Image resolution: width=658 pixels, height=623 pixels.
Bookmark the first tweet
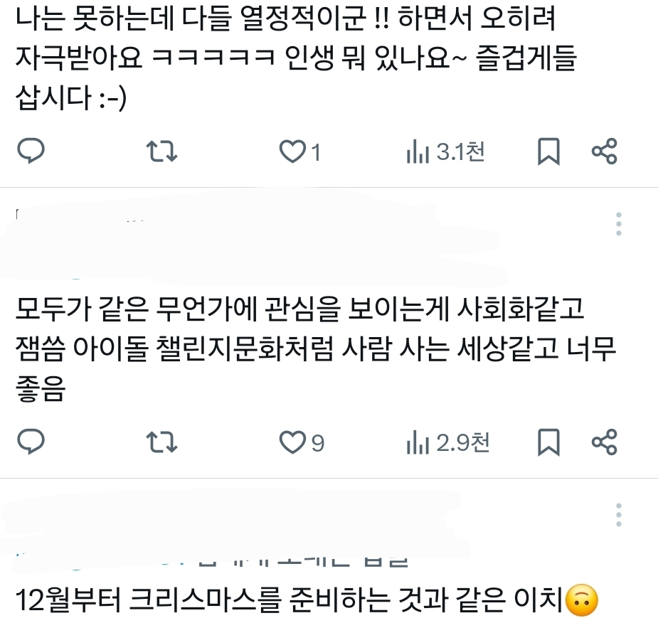[x=548, y=150]
